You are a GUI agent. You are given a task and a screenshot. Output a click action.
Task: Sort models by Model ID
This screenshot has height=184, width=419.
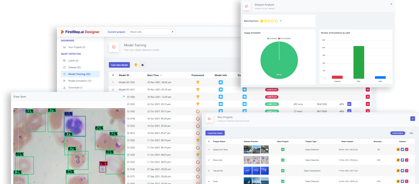click(125, 75)
